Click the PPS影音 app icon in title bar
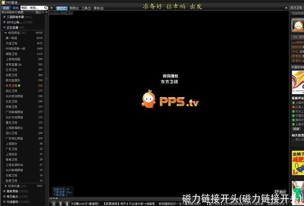Screen dimensions: 304x206 [x=2, y=2]
